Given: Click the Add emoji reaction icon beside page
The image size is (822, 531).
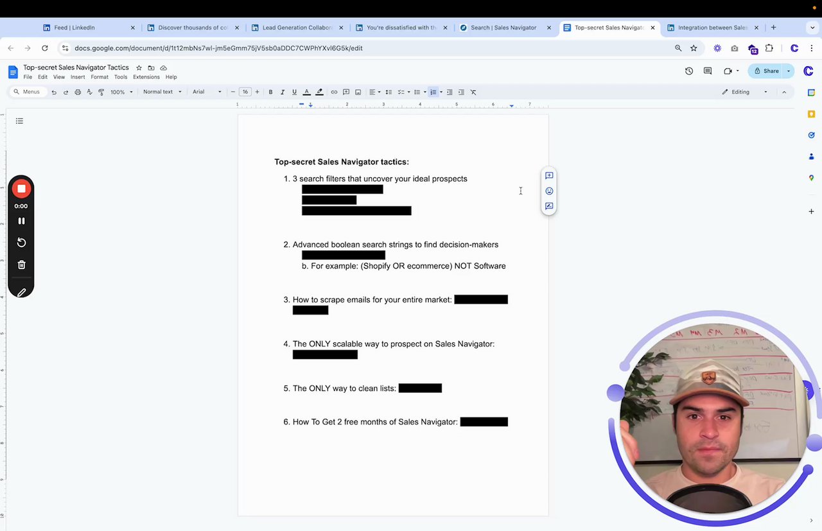Looking at the screenshot, I should click(x=549, y=191).
